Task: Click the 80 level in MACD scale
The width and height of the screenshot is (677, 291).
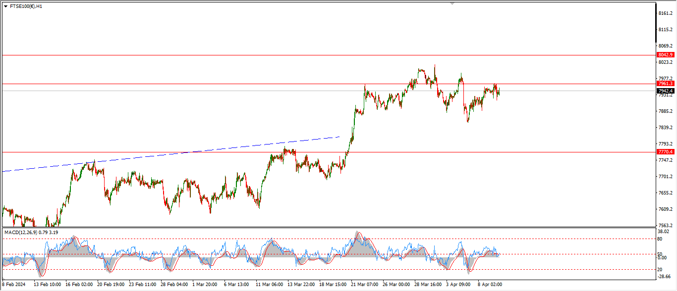Action: [x=660, y=239]
